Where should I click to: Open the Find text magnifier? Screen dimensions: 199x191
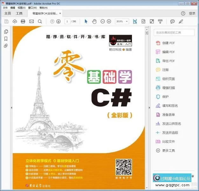(x=40, y=21)
